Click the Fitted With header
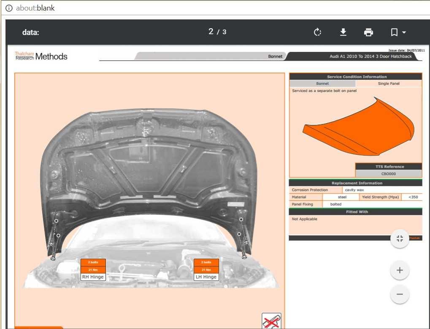Viewport: 430px width, 329px height. click(x=356, y=212)
